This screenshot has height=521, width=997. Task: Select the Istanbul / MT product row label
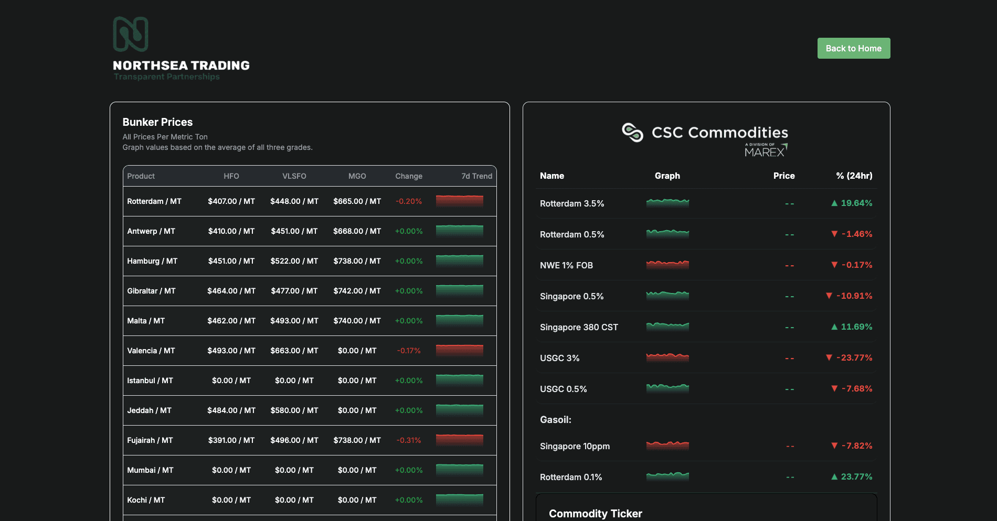(x=150, y=381)
